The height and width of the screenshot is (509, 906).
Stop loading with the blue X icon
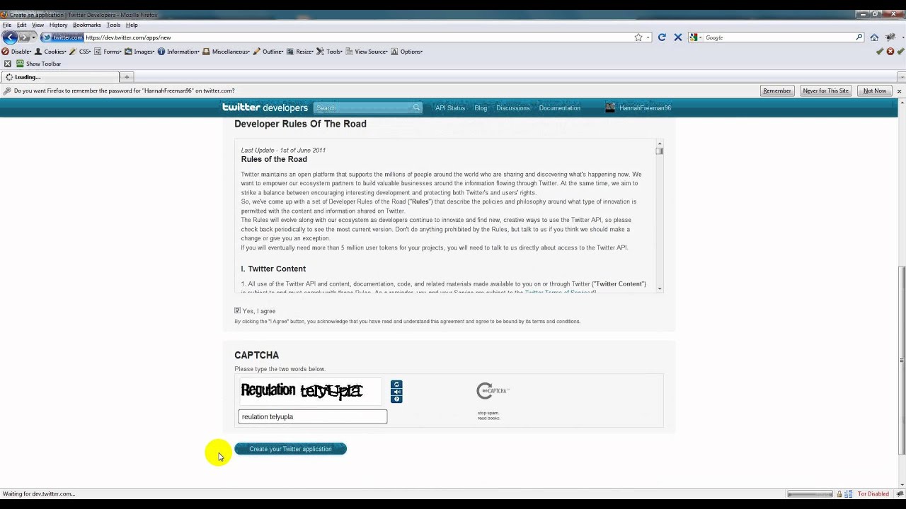click(x=678, y=37)
